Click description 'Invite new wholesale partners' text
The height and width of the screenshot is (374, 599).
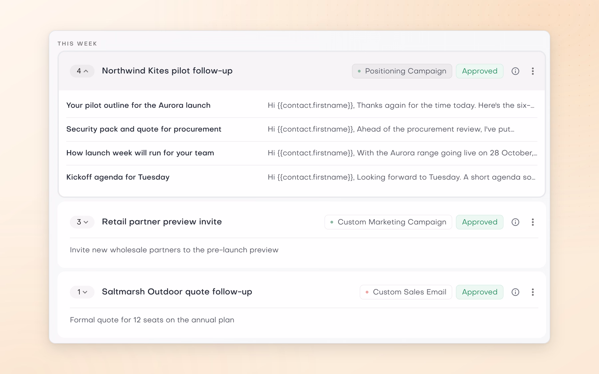click(x=174, y=250)
